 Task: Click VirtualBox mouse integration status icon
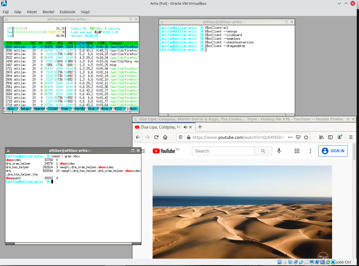pos(328,262)
